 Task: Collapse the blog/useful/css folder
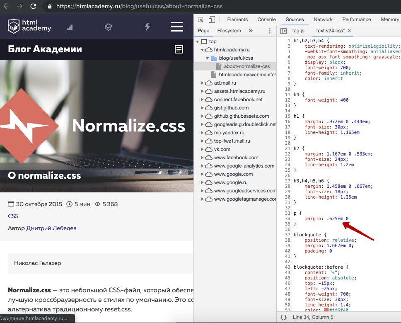[x=208, y=58]
